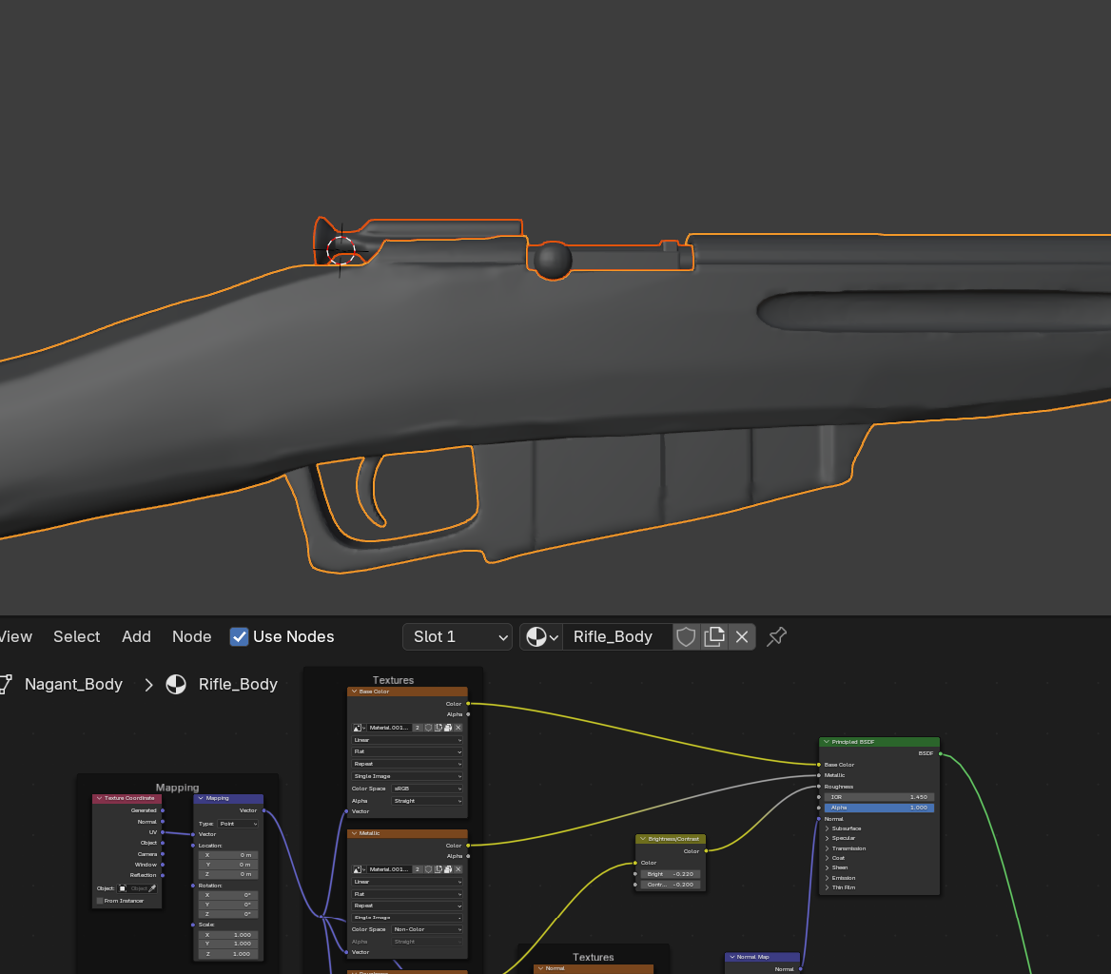Click the material sphere icon near Rifle_Body field
Image resolution: width=1111 pixels, height=974 pixels.
(536, 636)
